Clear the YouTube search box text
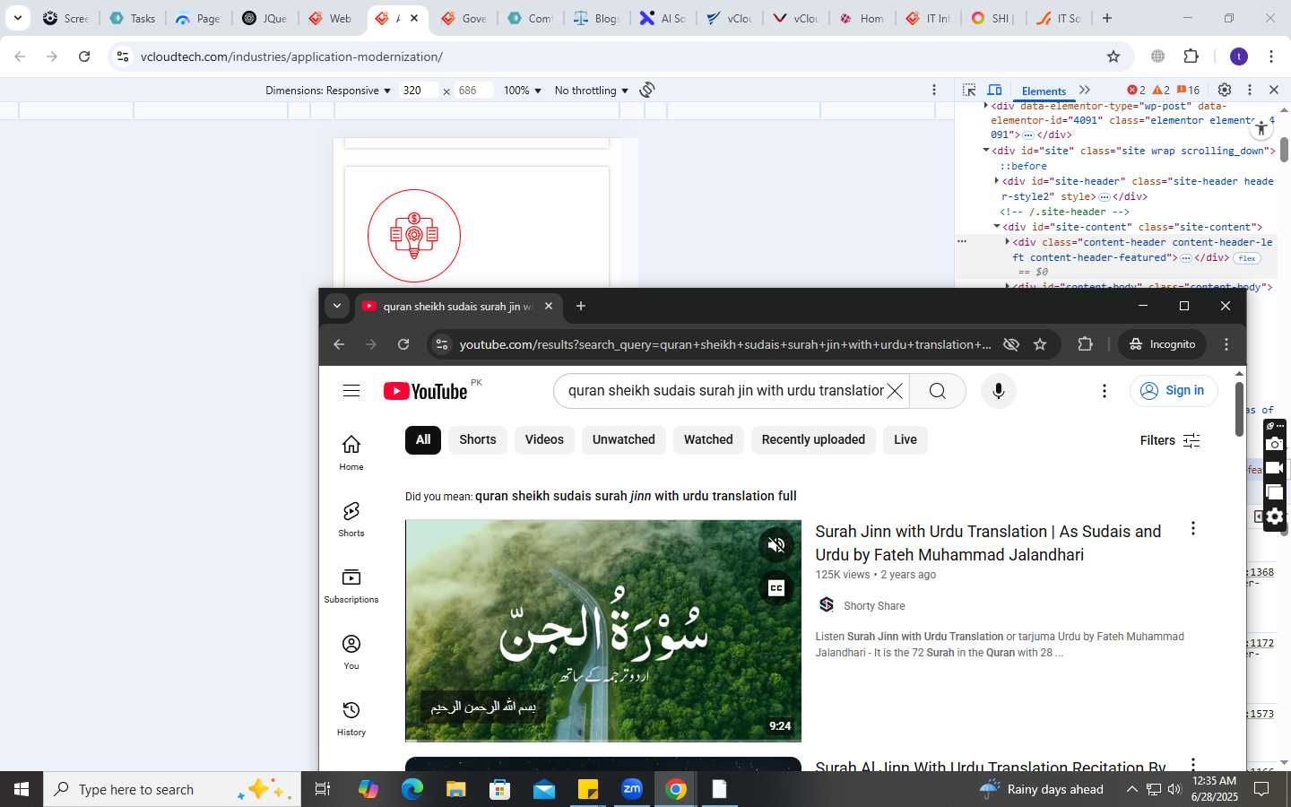 pos(895,391)
